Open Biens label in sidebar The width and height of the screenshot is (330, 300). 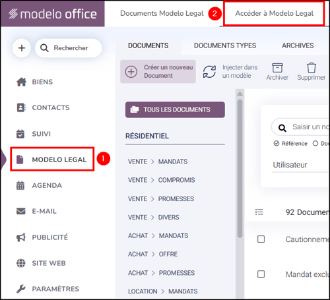click(42, 82)
